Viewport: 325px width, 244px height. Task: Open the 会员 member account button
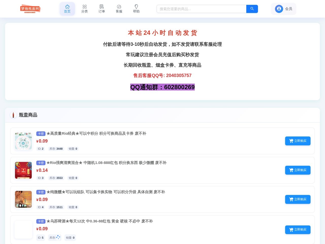[284, 9]
